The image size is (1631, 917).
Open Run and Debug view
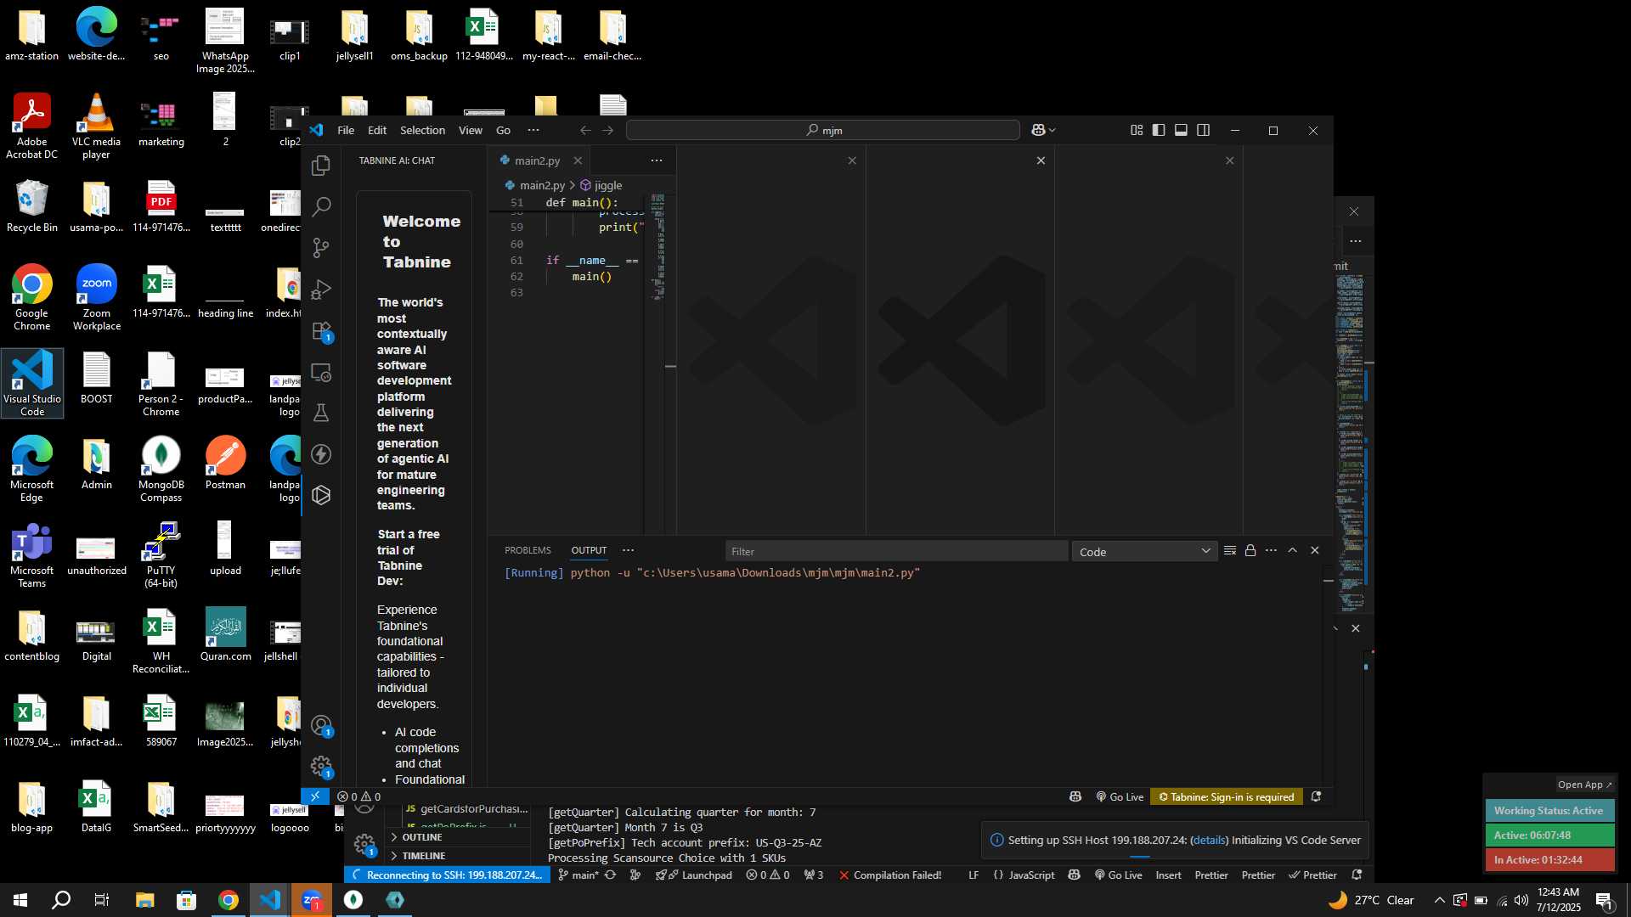(321, 290)
